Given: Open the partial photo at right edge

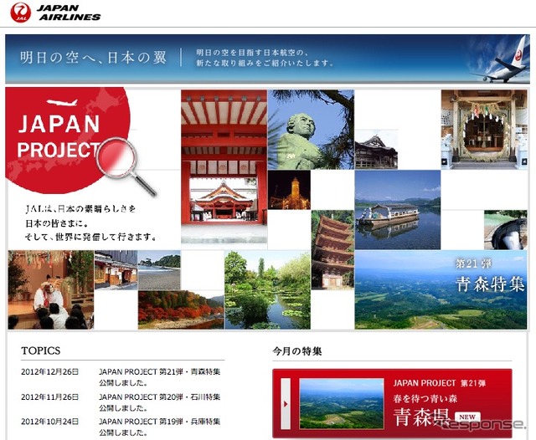Looking at the screenshot, I should pos(506,230).
